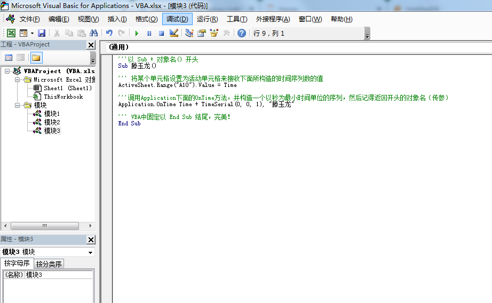This screenshot has height=303, width=492.
Task: Open toolbar options overflow arrow
Action: [368, 33]
